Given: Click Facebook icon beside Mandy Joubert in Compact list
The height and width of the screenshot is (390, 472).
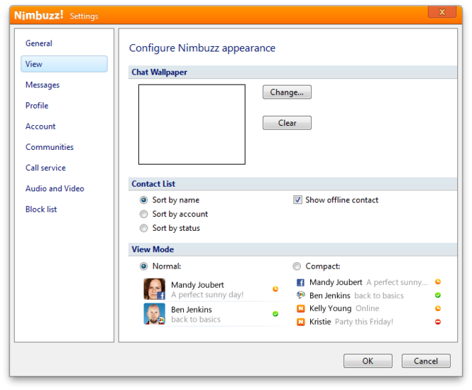Looking at the screenshot, I should coord(301,283).
